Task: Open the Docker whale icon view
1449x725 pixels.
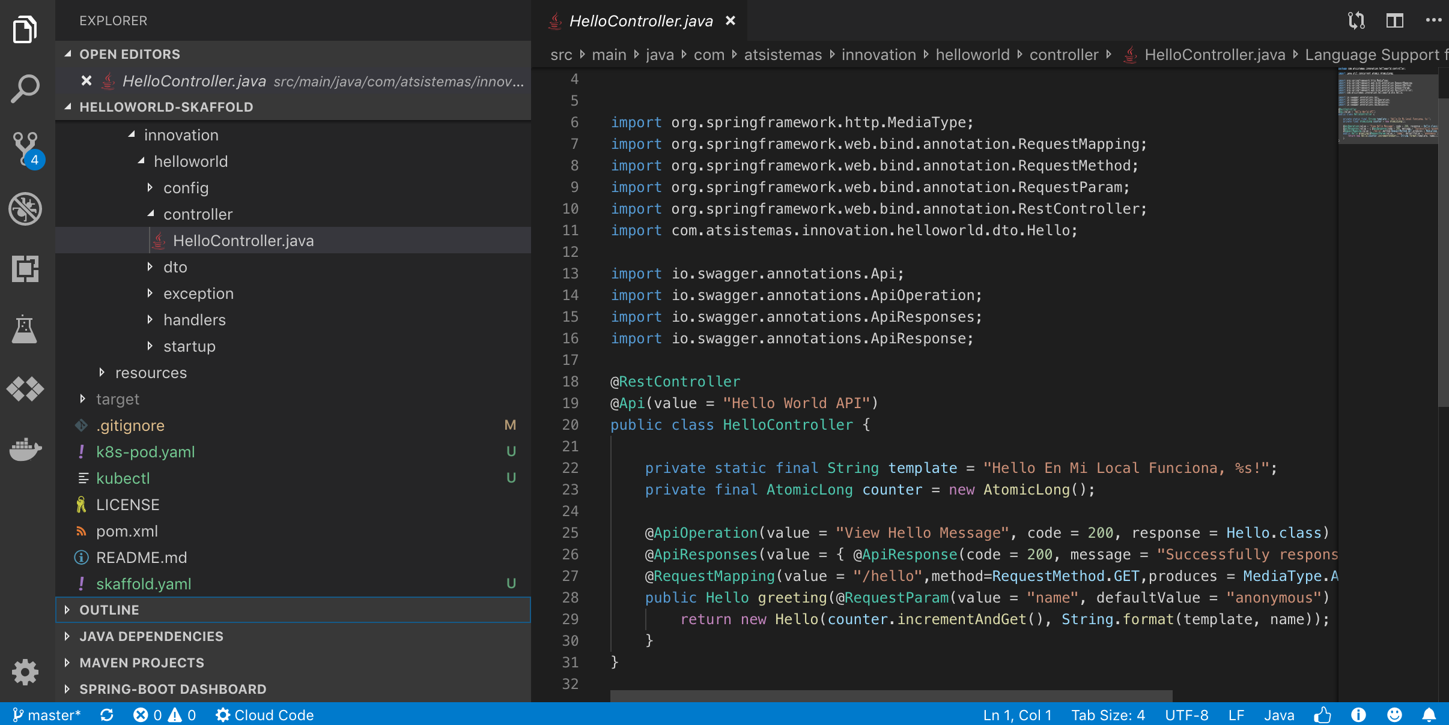Action: point(25,449)
